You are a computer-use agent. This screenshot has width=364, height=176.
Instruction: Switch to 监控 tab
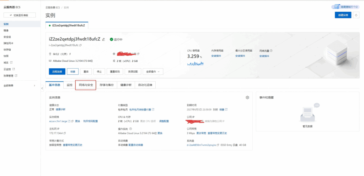69,85
